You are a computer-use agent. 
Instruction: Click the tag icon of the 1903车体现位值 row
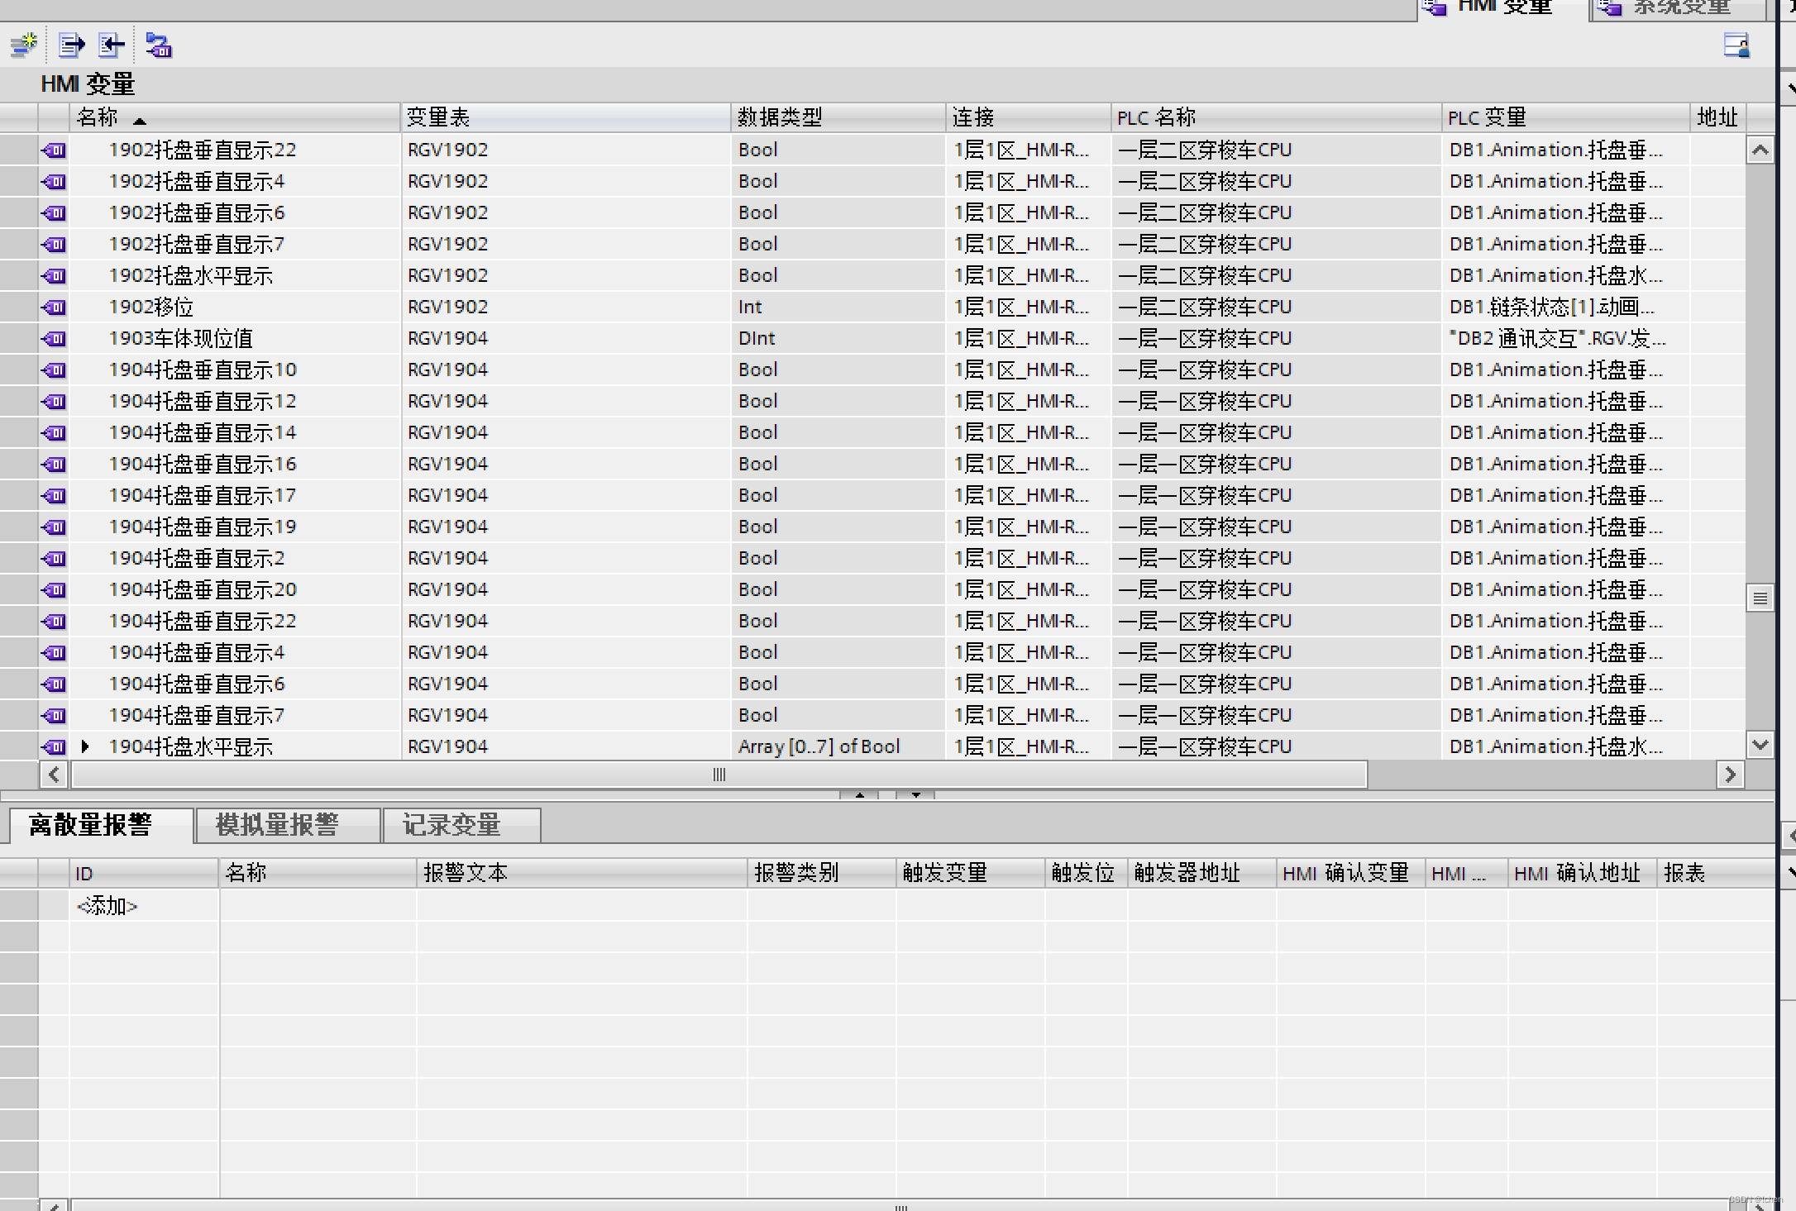click(x=55, y=339)
